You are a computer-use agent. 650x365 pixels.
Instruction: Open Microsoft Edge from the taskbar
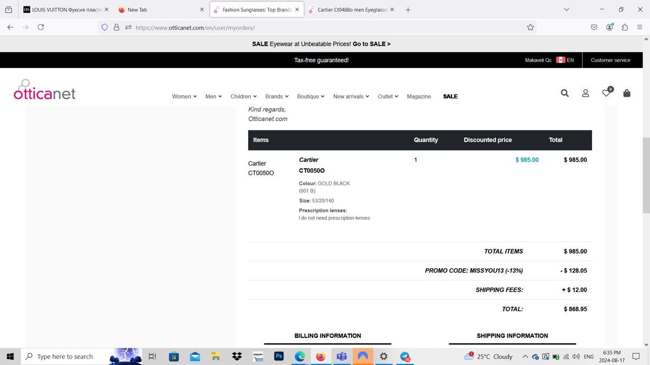tap(300, 356)
